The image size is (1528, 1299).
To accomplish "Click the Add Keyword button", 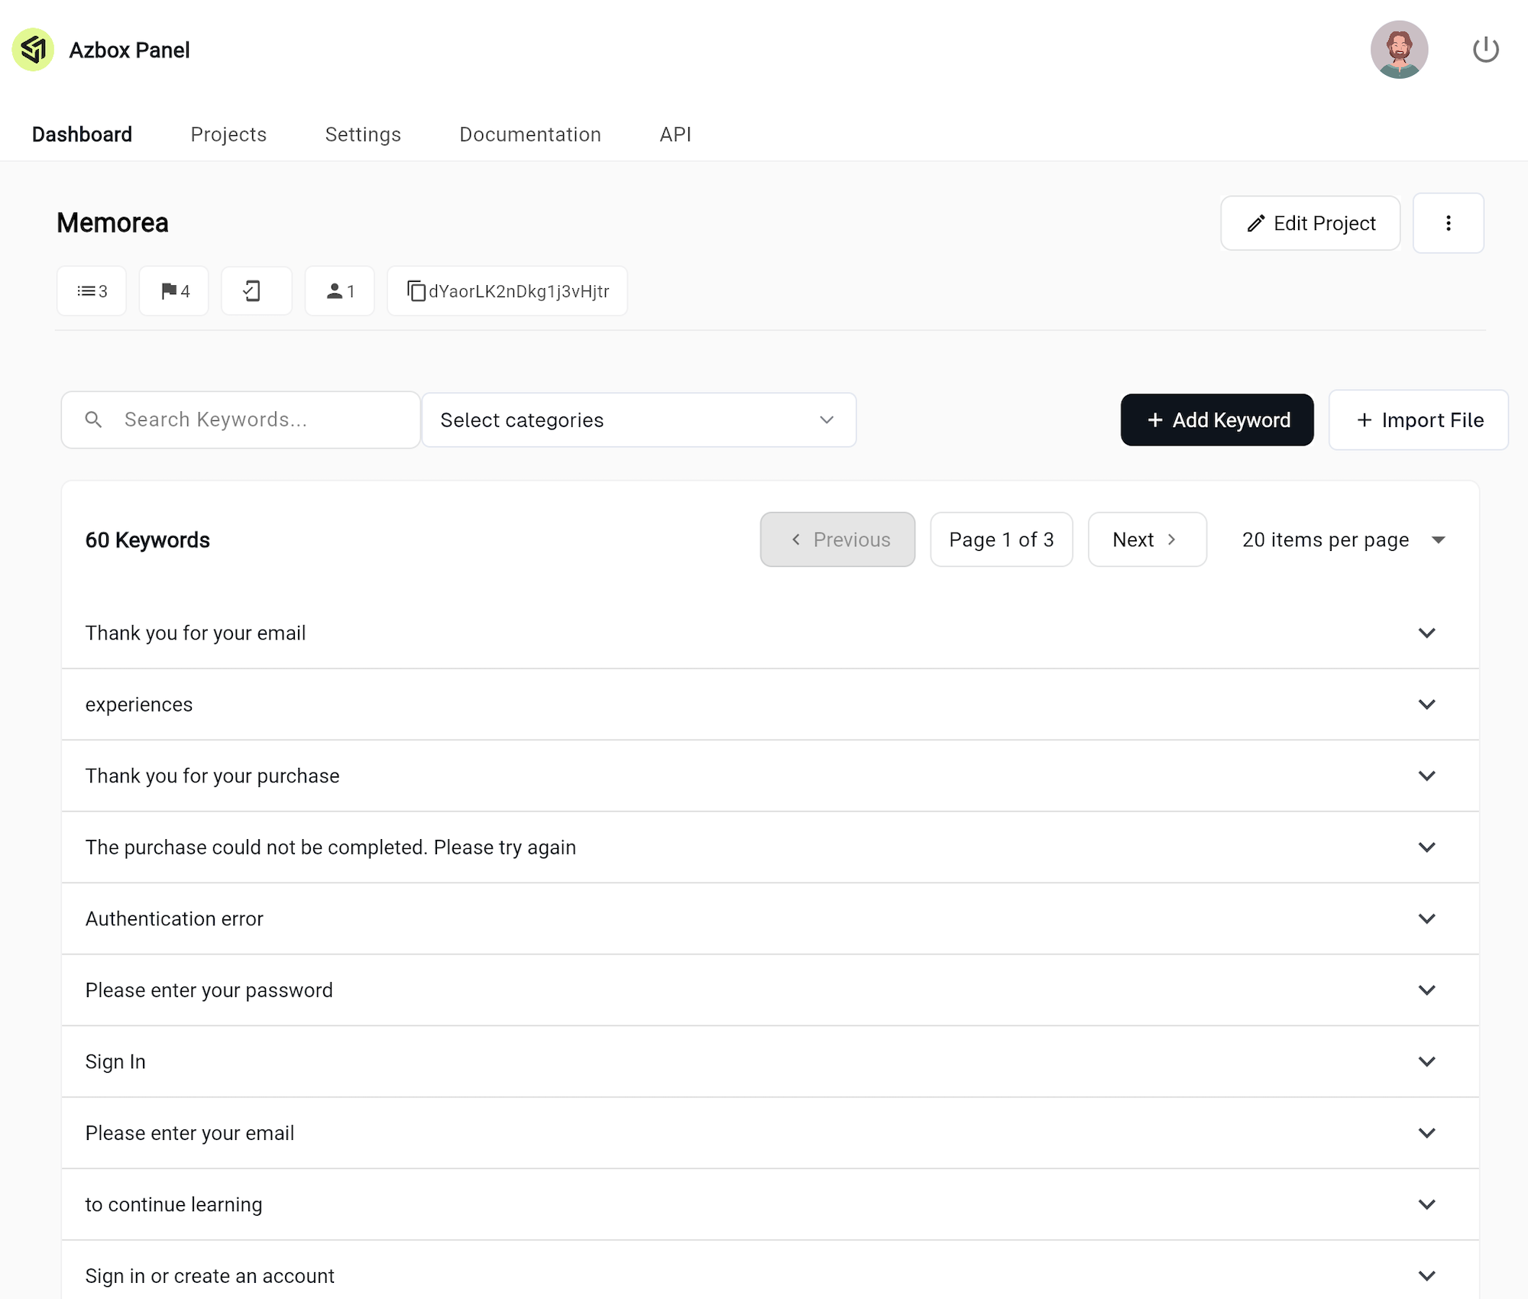I will (1216, 420).
